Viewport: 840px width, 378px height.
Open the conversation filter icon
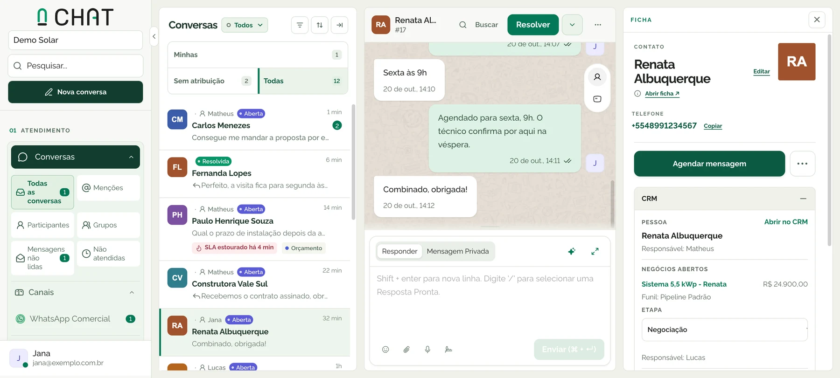[x=300, y=25]
